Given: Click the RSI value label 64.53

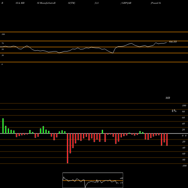Looking at the screenshot, I should click(x=173, y=42).
